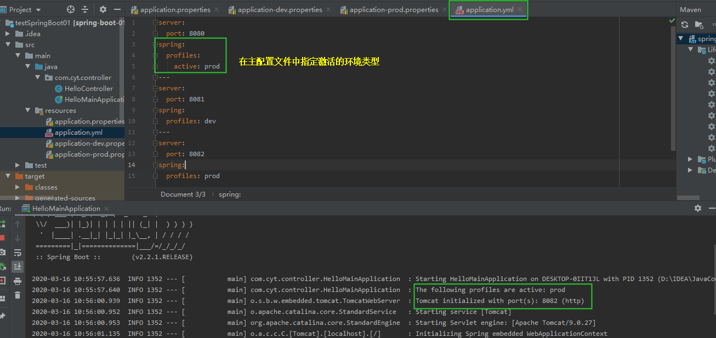The height and width of the screenshot is (338, 716).
Task: Click the spring Maven project module icon
Action: (693, 39)
